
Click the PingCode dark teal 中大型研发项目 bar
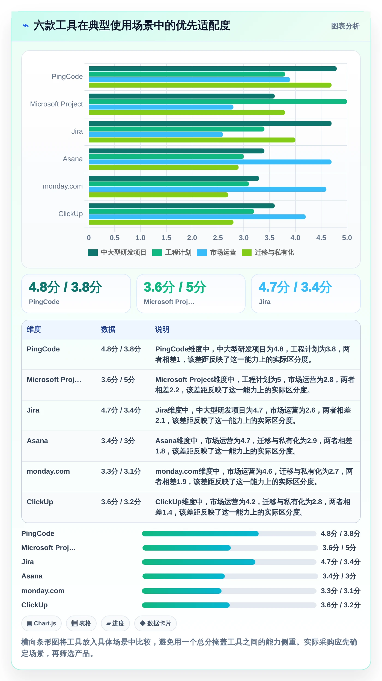tap(213, 69)
